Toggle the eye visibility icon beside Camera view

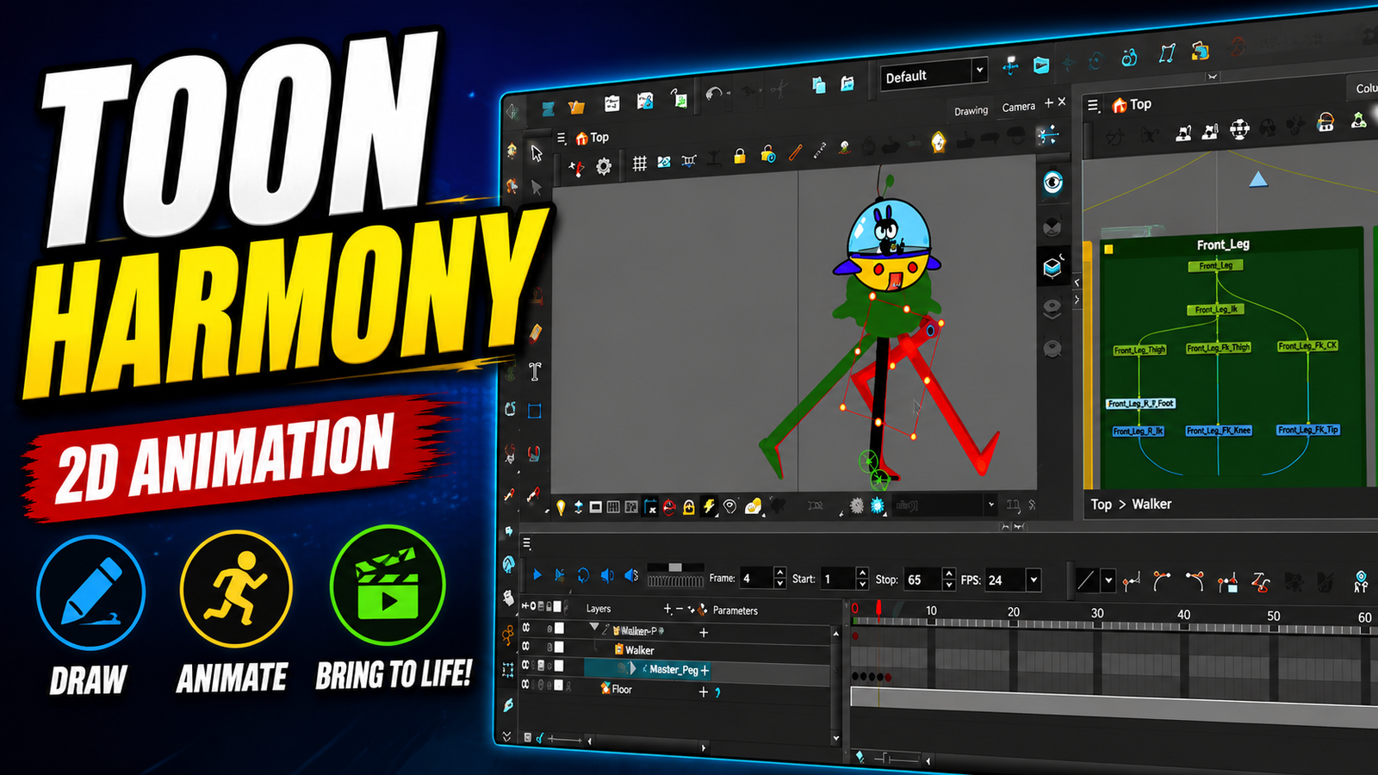pos(1052,182)
